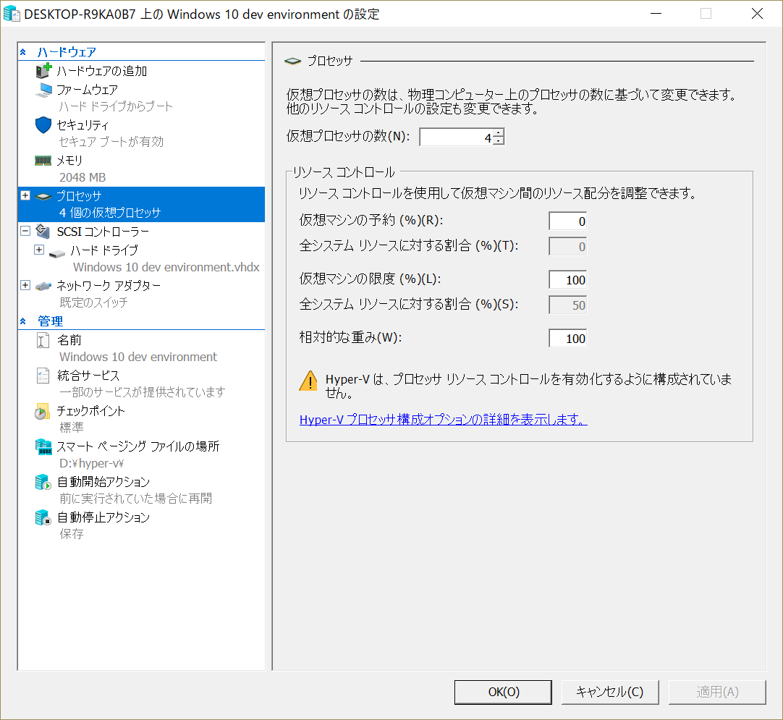The image size is (783, 720).
Task: Click the ファームウェア icon
Action: (43, 90)
